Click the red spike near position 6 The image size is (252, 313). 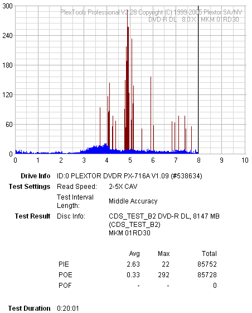151,113
